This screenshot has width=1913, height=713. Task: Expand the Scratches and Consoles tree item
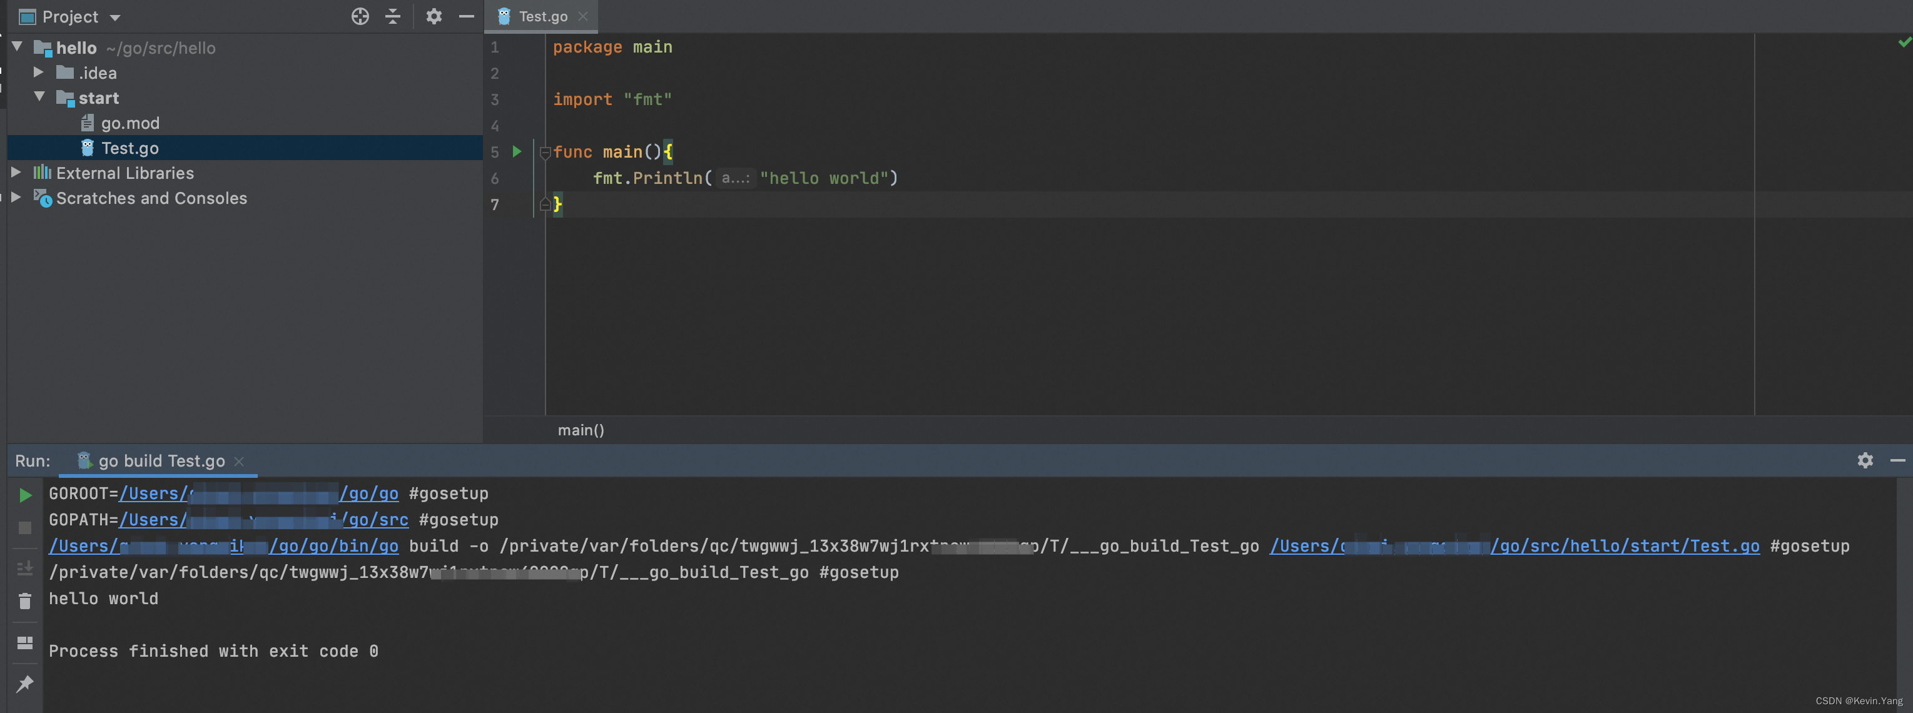[16, 198]
